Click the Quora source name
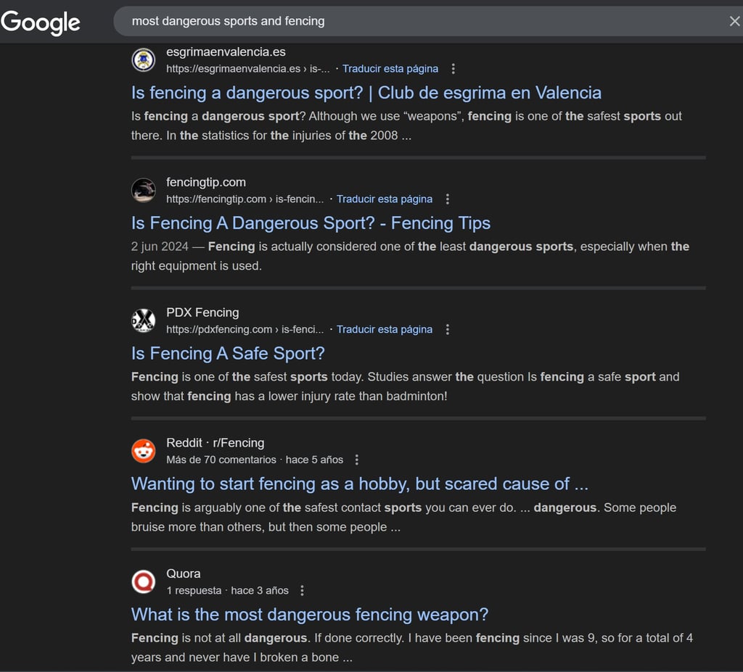This screenshot has width=743, height=672. (x=184, y=573)
